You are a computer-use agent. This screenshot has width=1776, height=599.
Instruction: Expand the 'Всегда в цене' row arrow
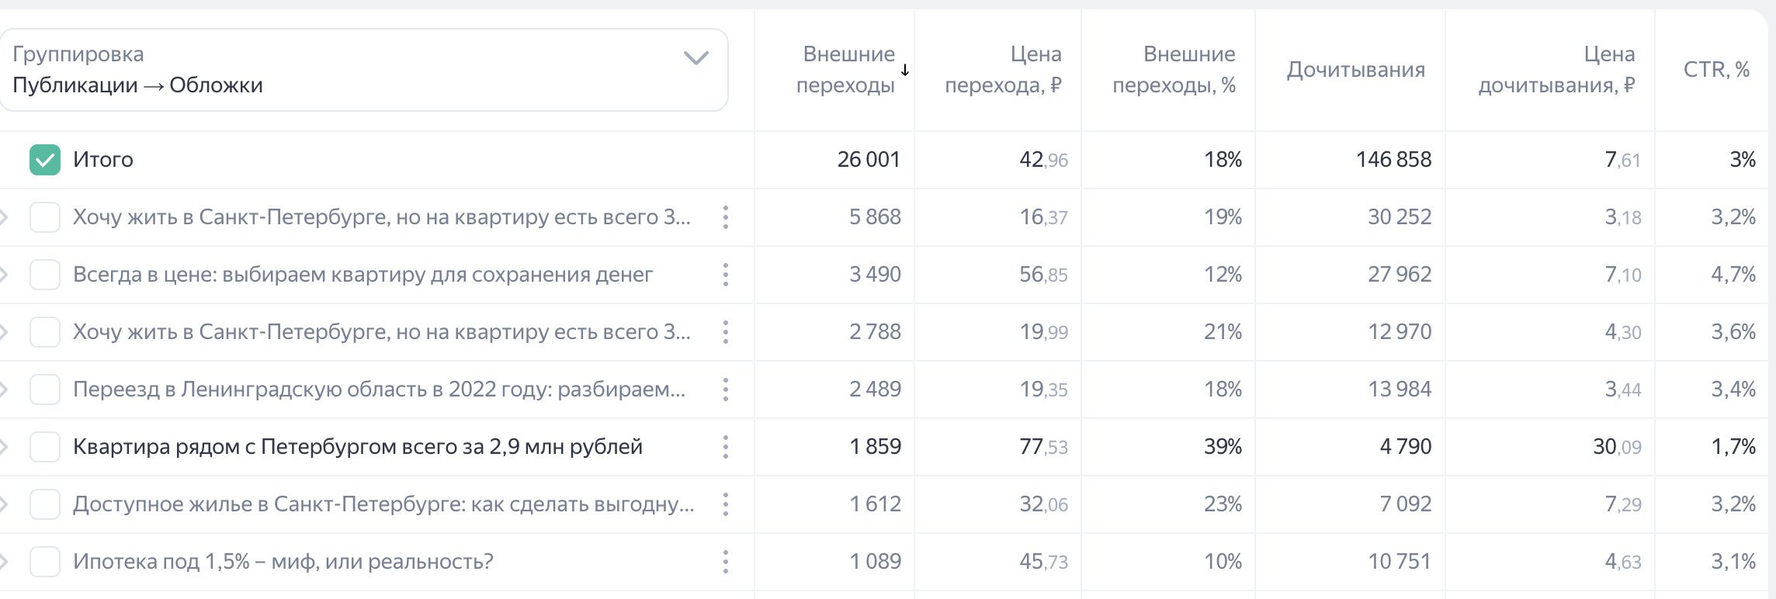pos(5,275)
